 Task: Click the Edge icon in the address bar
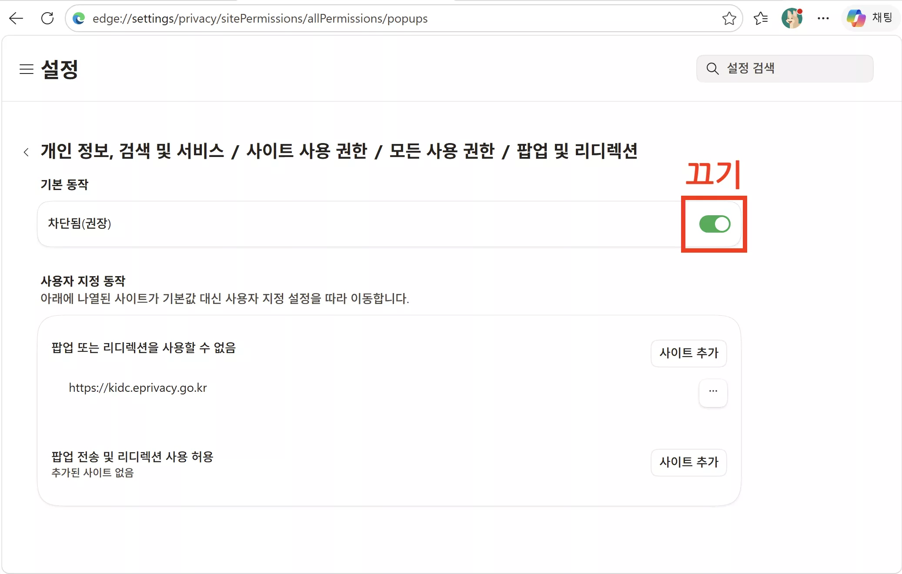pyautogui.click(x=79, y=18)
